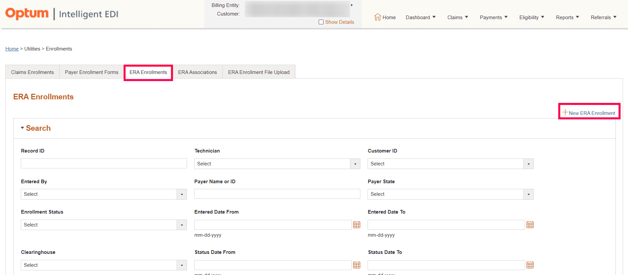Enable the Show Details checkbox

click(x=321, y=22)
